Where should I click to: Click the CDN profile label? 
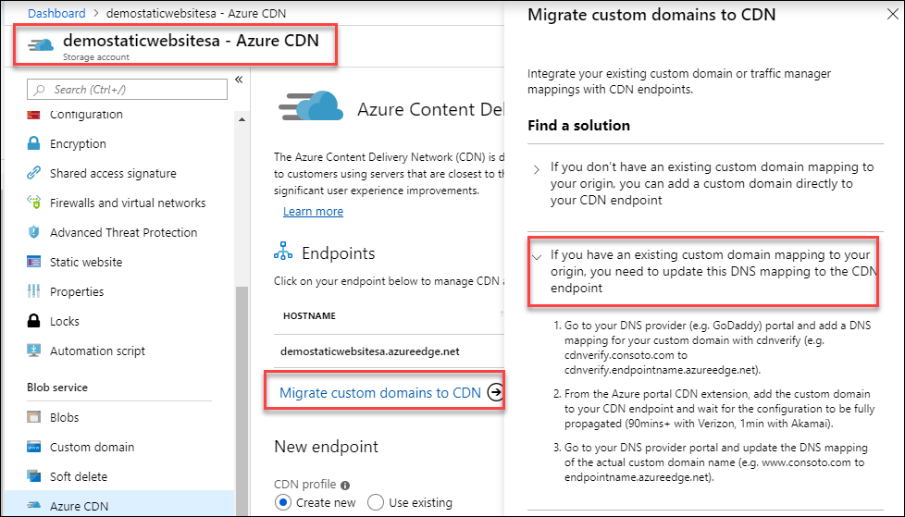[304, 484]
